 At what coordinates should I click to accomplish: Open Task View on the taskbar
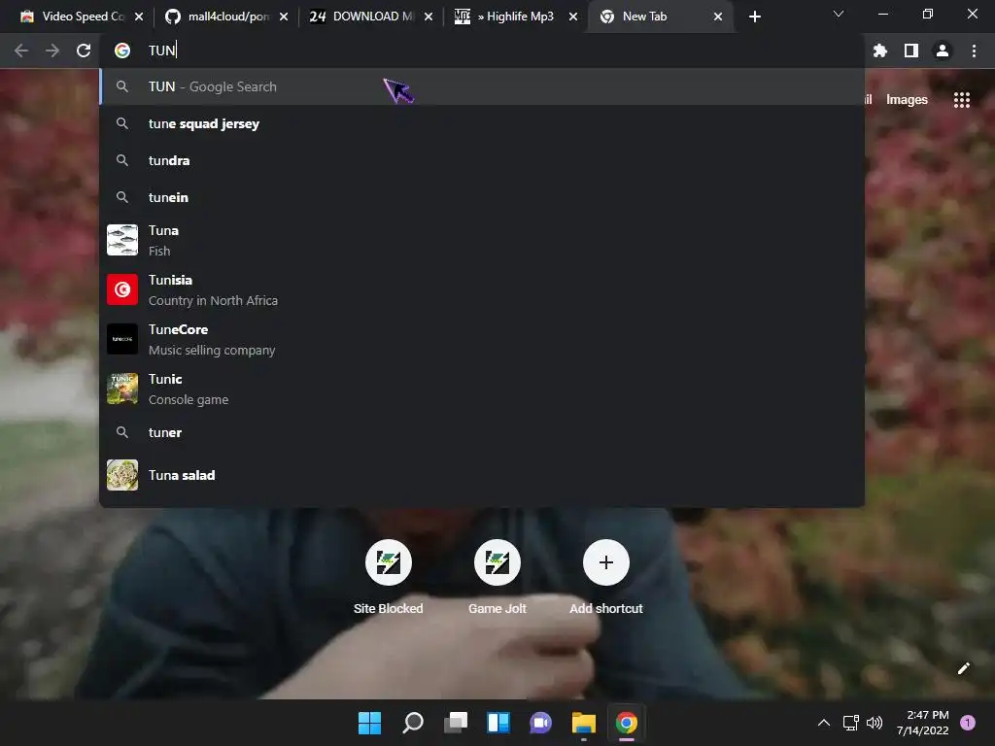tap(456, 723)
